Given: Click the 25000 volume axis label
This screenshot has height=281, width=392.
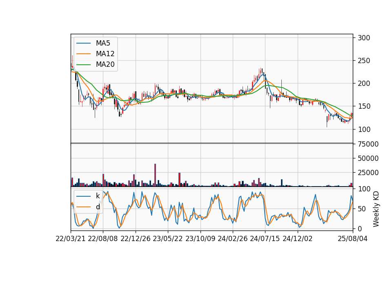Looking at the screenshot, I should 368,173.
